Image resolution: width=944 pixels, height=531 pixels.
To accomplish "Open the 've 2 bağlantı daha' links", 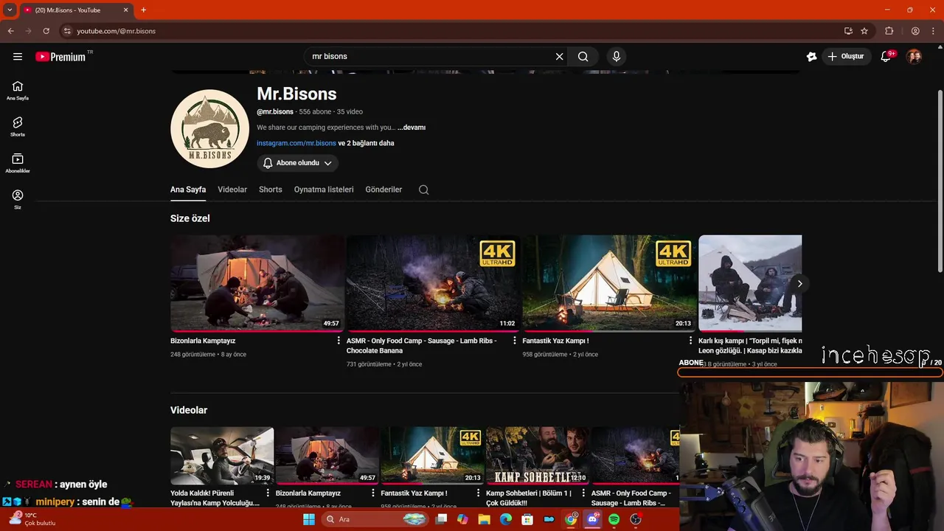I will point(366,143).
